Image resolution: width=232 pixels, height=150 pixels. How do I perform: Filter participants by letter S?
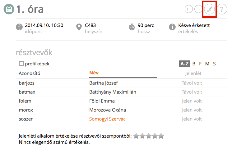coord(214,64)
